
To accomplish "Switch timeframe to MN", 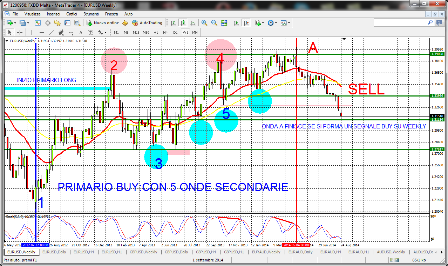I will click(195, 32).
